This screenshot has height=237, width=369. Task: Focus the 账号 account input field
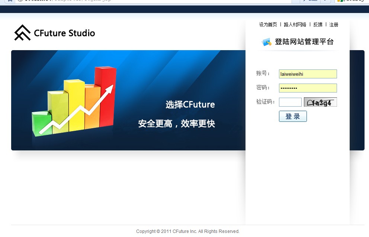pyautogui.click(x=308, y=74)
